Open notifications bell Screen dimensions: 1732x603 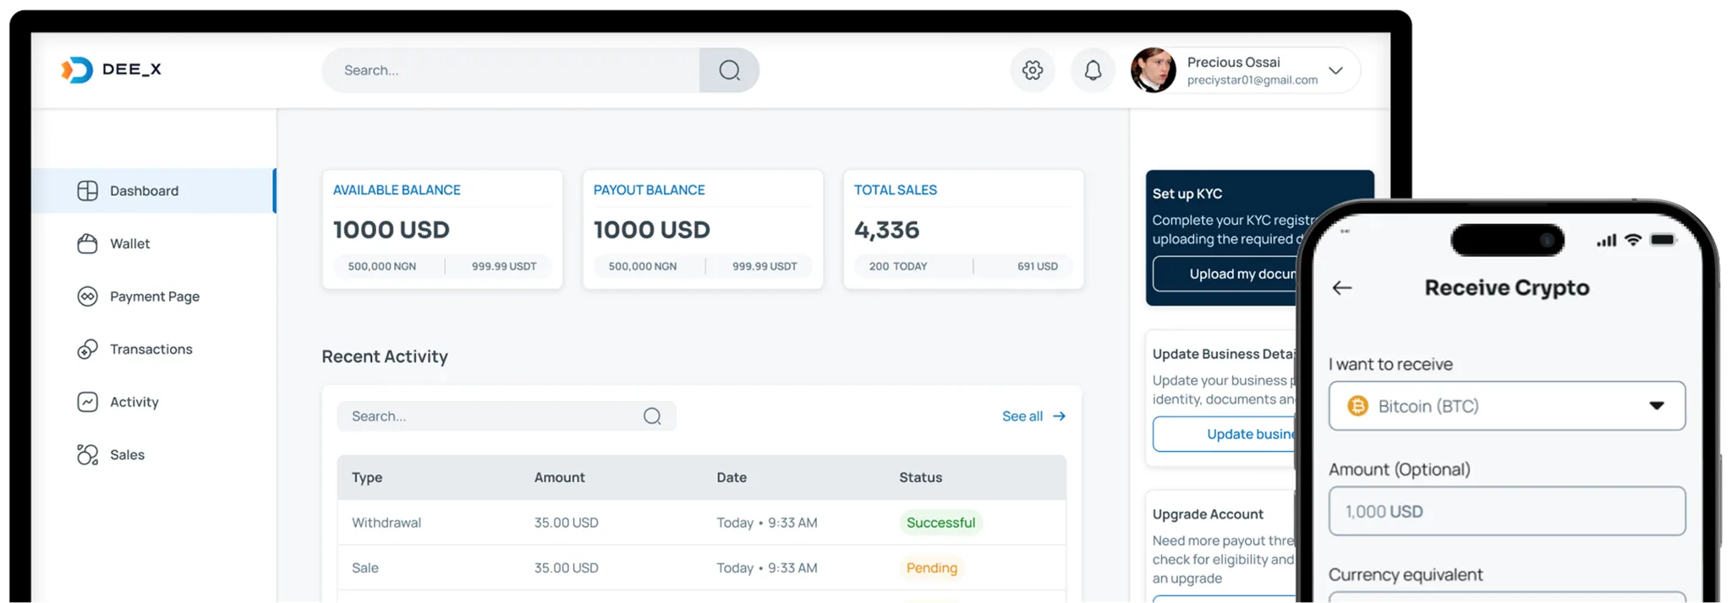1093,70
